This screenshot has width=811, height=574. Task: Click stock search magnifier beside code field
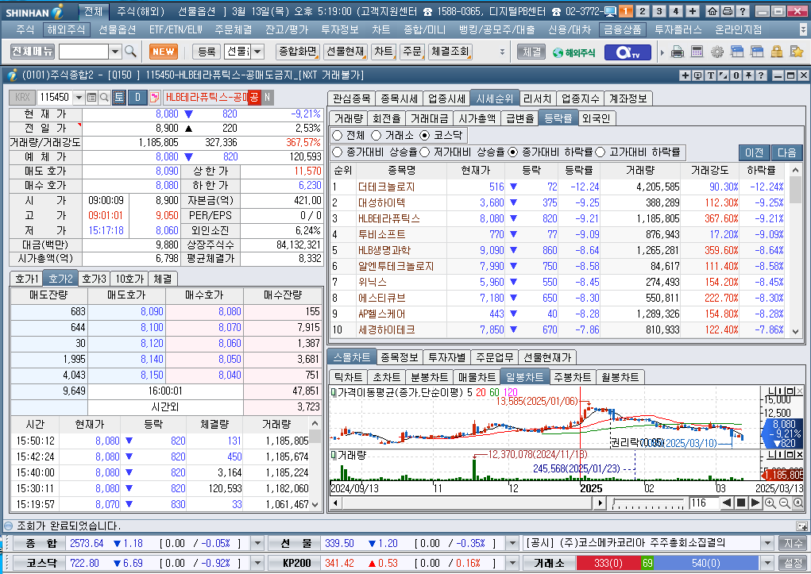(104, 97)
